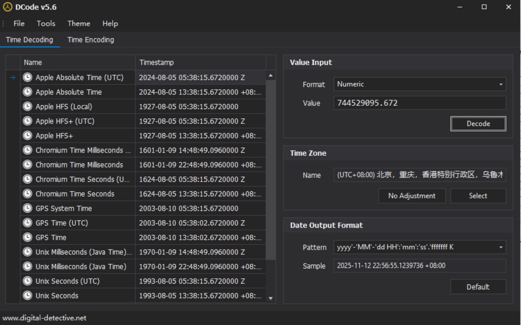This screenshot has height=325, width=521.
Task: Click the No Adjustment button
Action: [x=412, y=196]
